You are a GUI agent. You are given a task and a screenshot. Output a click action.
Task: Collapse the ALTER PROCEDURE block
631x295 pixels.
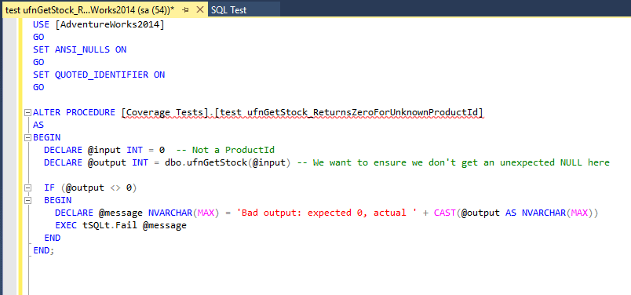click(x=27, y=113)
